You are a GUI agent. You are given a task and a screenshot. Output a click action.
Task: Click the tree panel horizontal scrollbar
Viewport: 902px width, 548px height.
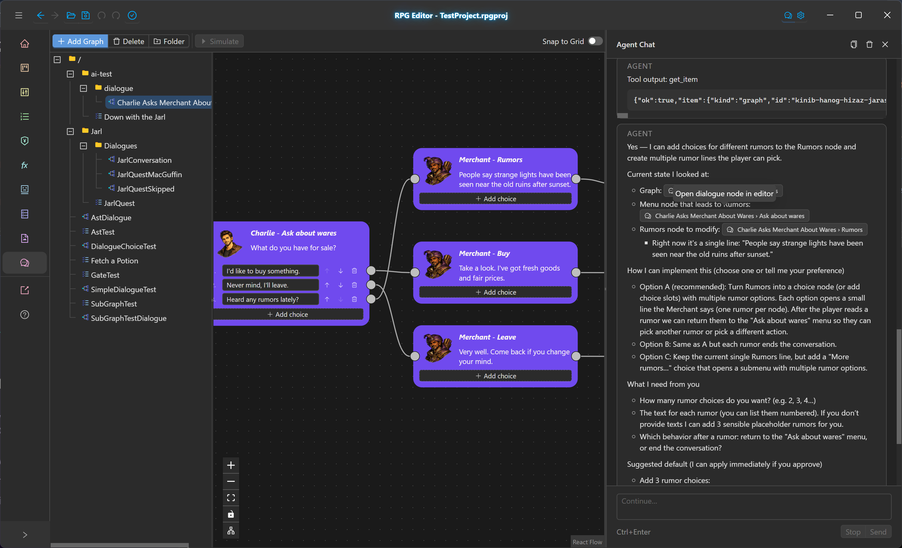pos(119,545)
